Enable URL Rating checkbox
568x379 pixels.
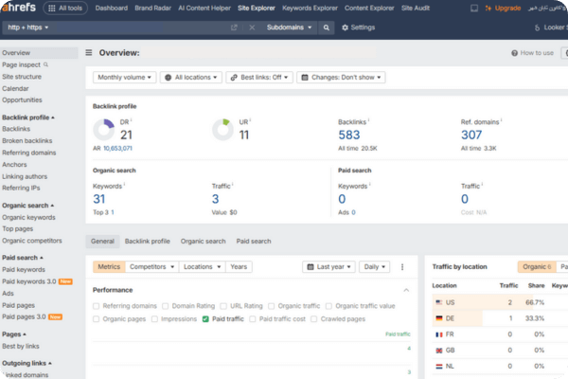[223, 306]
